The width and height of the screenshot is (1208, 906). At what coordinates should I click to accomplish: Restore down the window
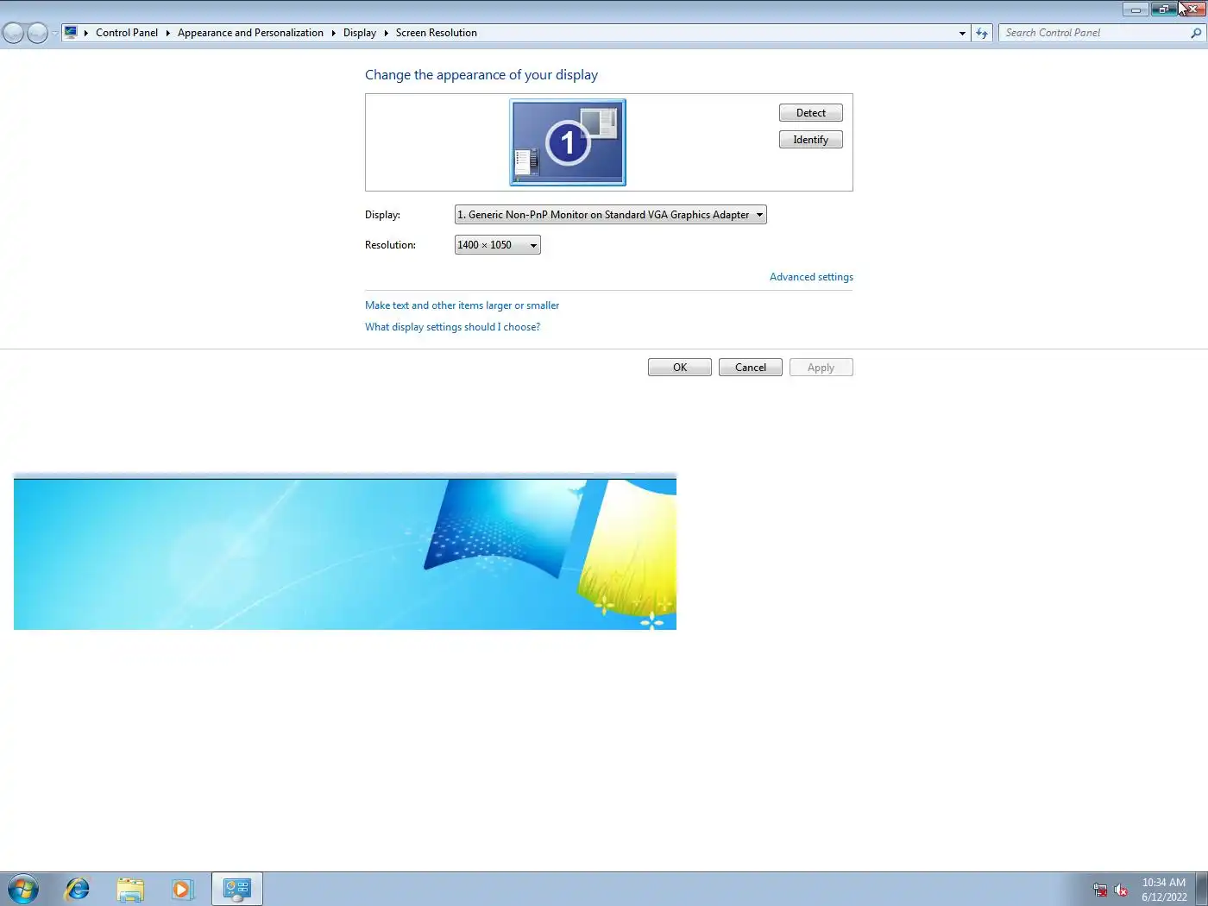pos(1163,9)
